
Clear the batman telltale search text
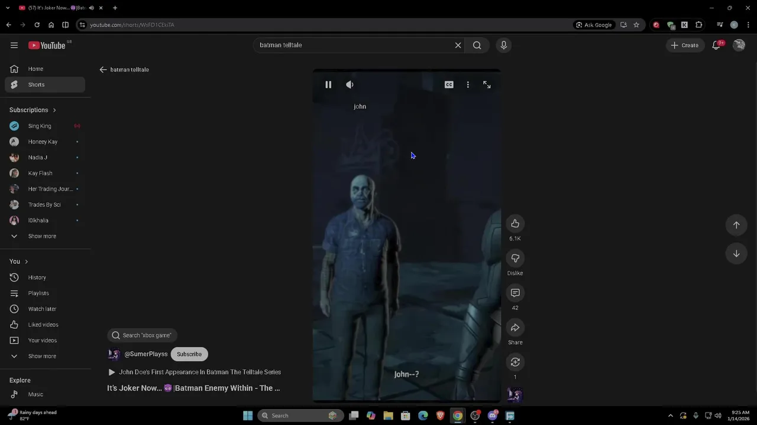(x=458, y=45)
